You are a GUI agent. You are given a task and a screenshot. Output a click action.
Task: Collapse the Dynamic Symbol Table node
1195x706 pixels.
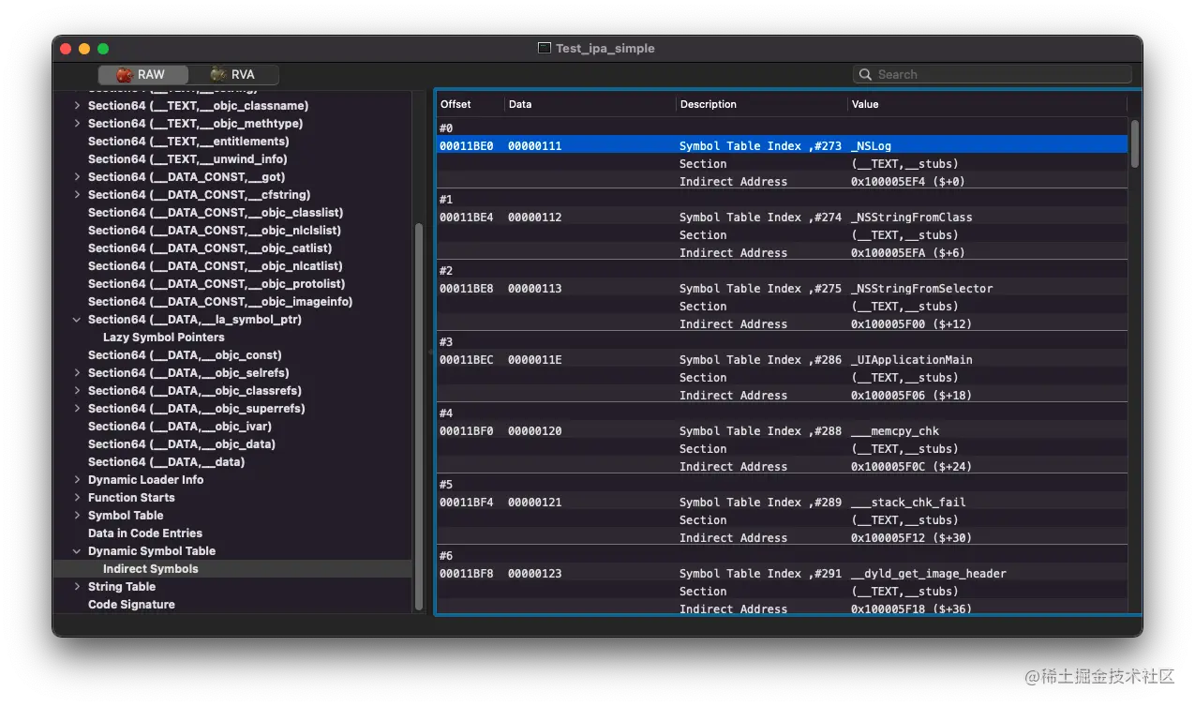[x=77, y=551]
